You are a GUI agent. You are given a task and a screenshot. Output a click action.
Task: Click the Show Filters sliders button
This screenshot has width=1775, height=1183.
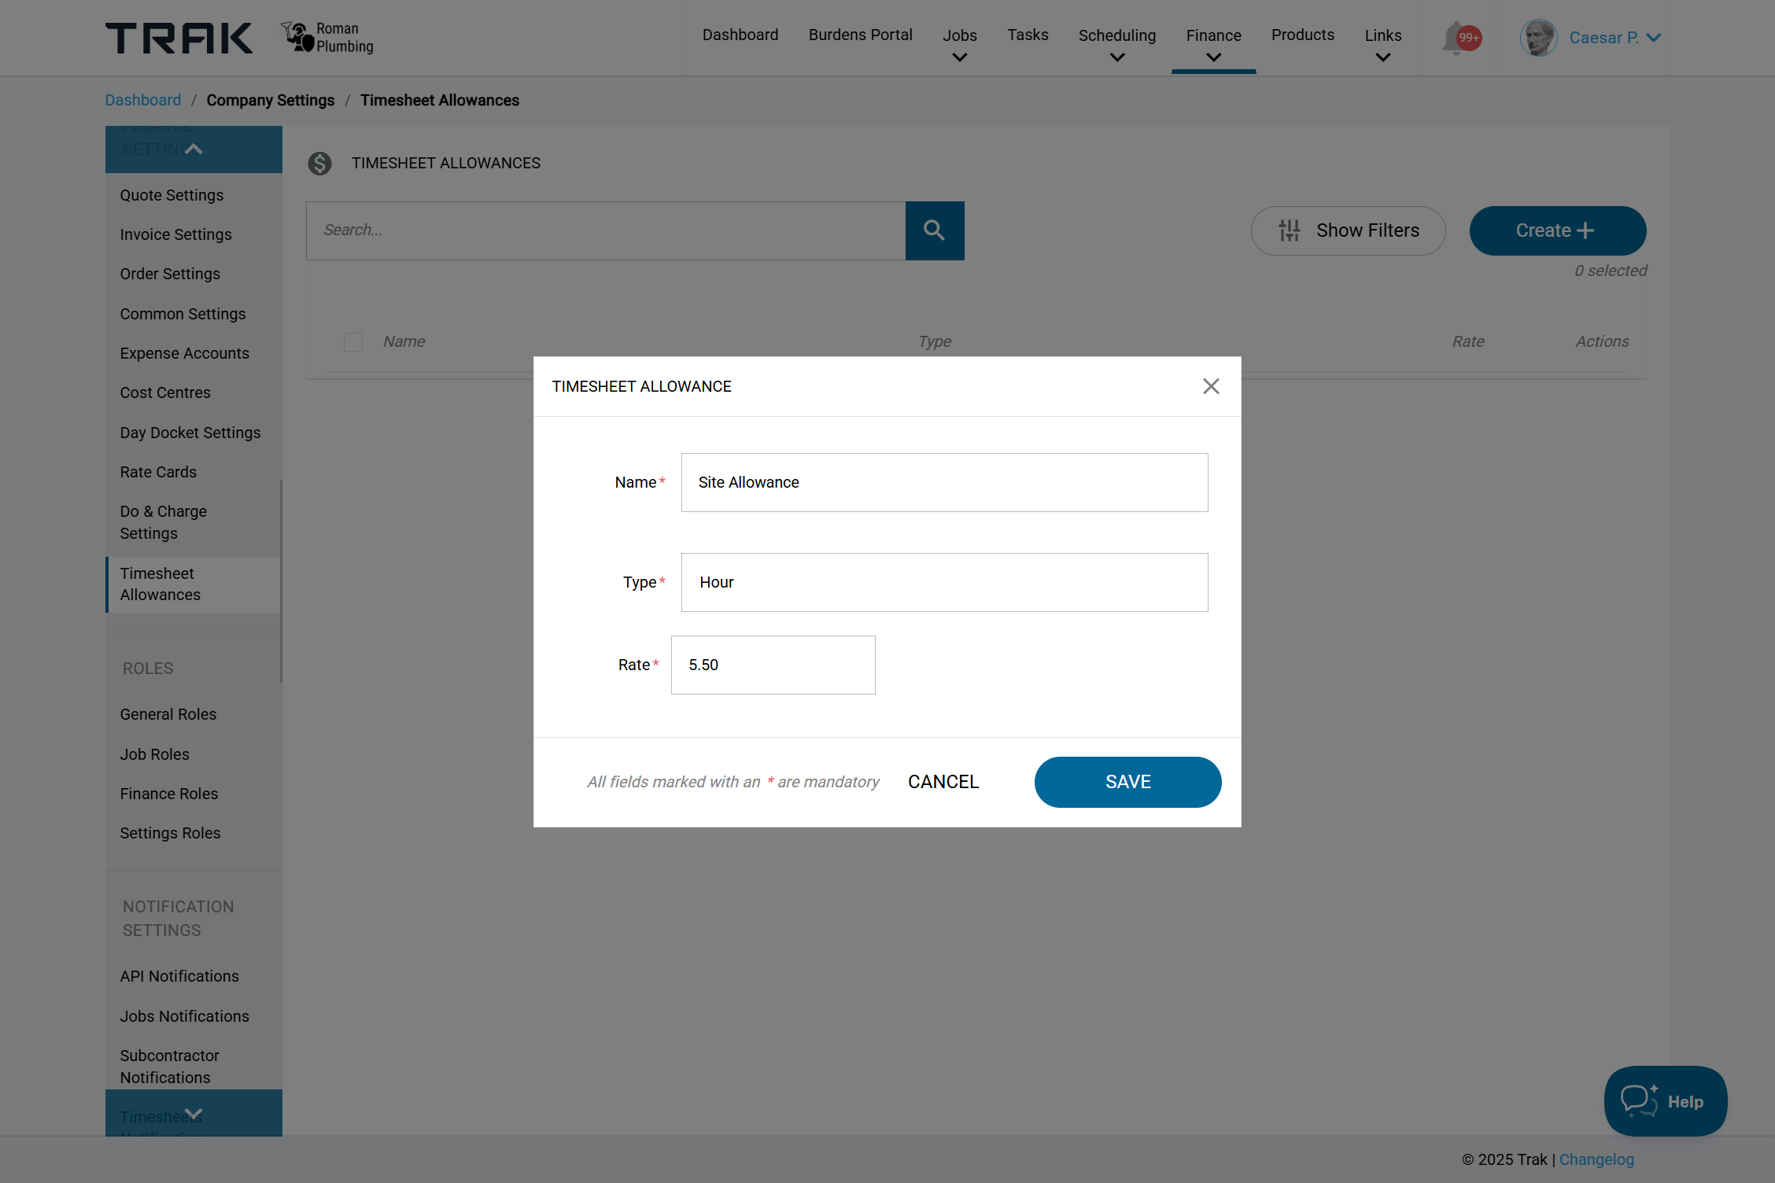tap(1347, 230)
